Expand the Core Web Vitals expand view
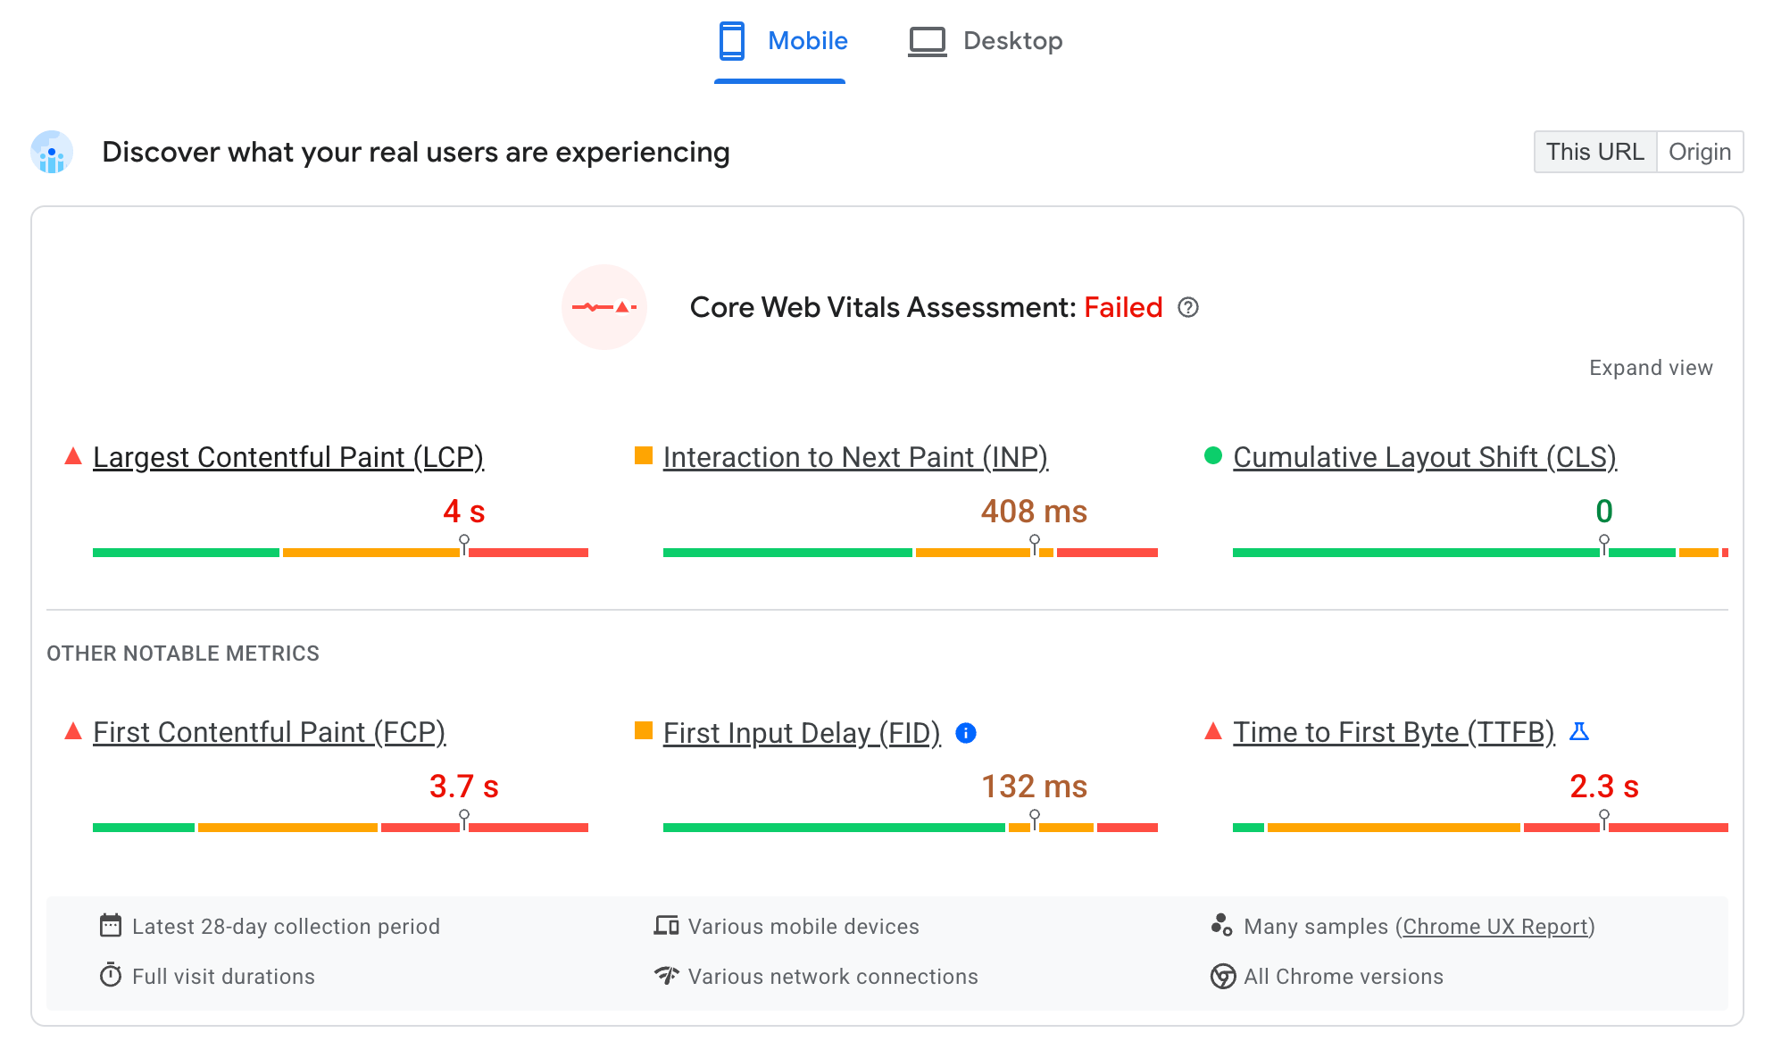The image size is (1773, 1041). [x=1648, y=368]
